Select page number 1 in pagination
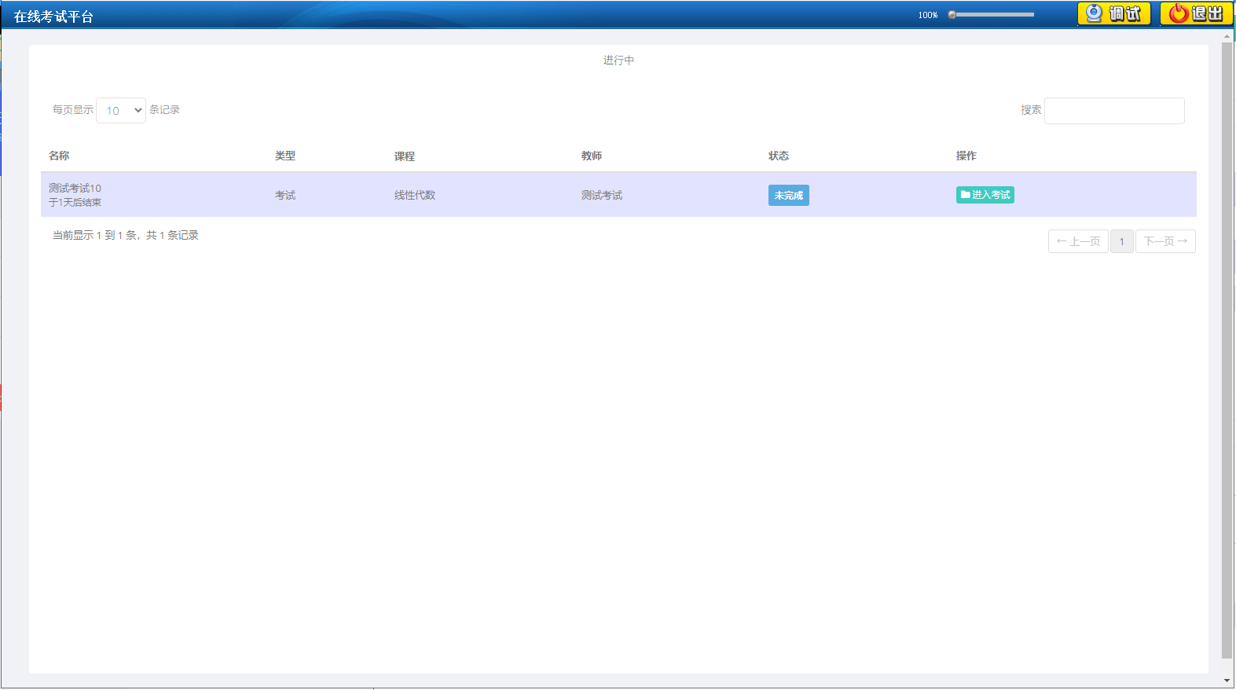Viewport: 1236px width, 690px height. click(x=1122, y=241)
